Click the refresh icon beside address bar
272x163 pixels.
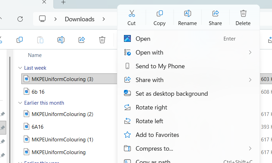tap(20, 19)
